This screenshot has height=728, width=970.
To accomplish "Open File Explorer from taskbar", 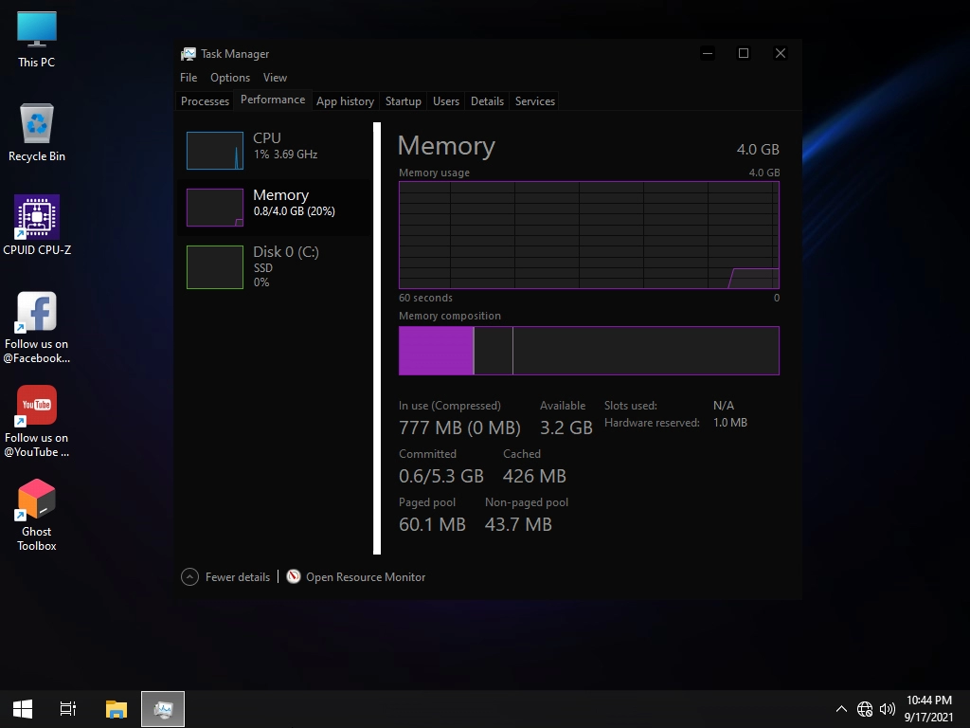I will point(116,709).
